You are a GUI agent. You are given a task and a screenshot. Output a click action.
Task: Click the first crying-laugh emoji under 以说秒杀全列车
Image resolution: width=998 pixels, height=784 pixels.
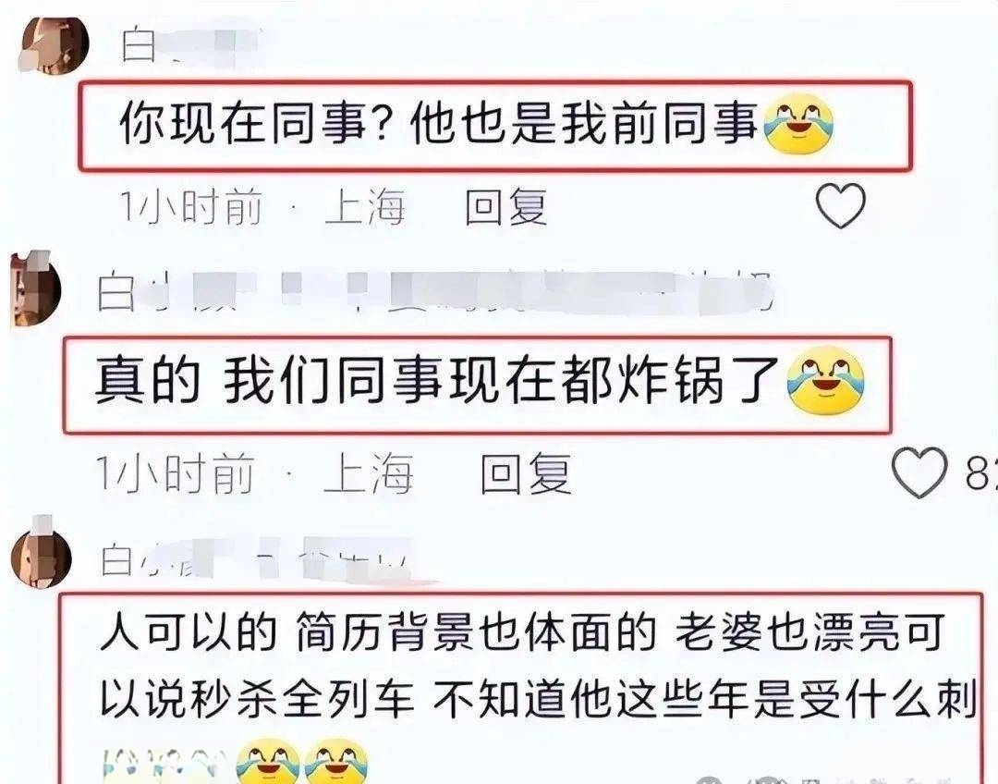point(268,761)
